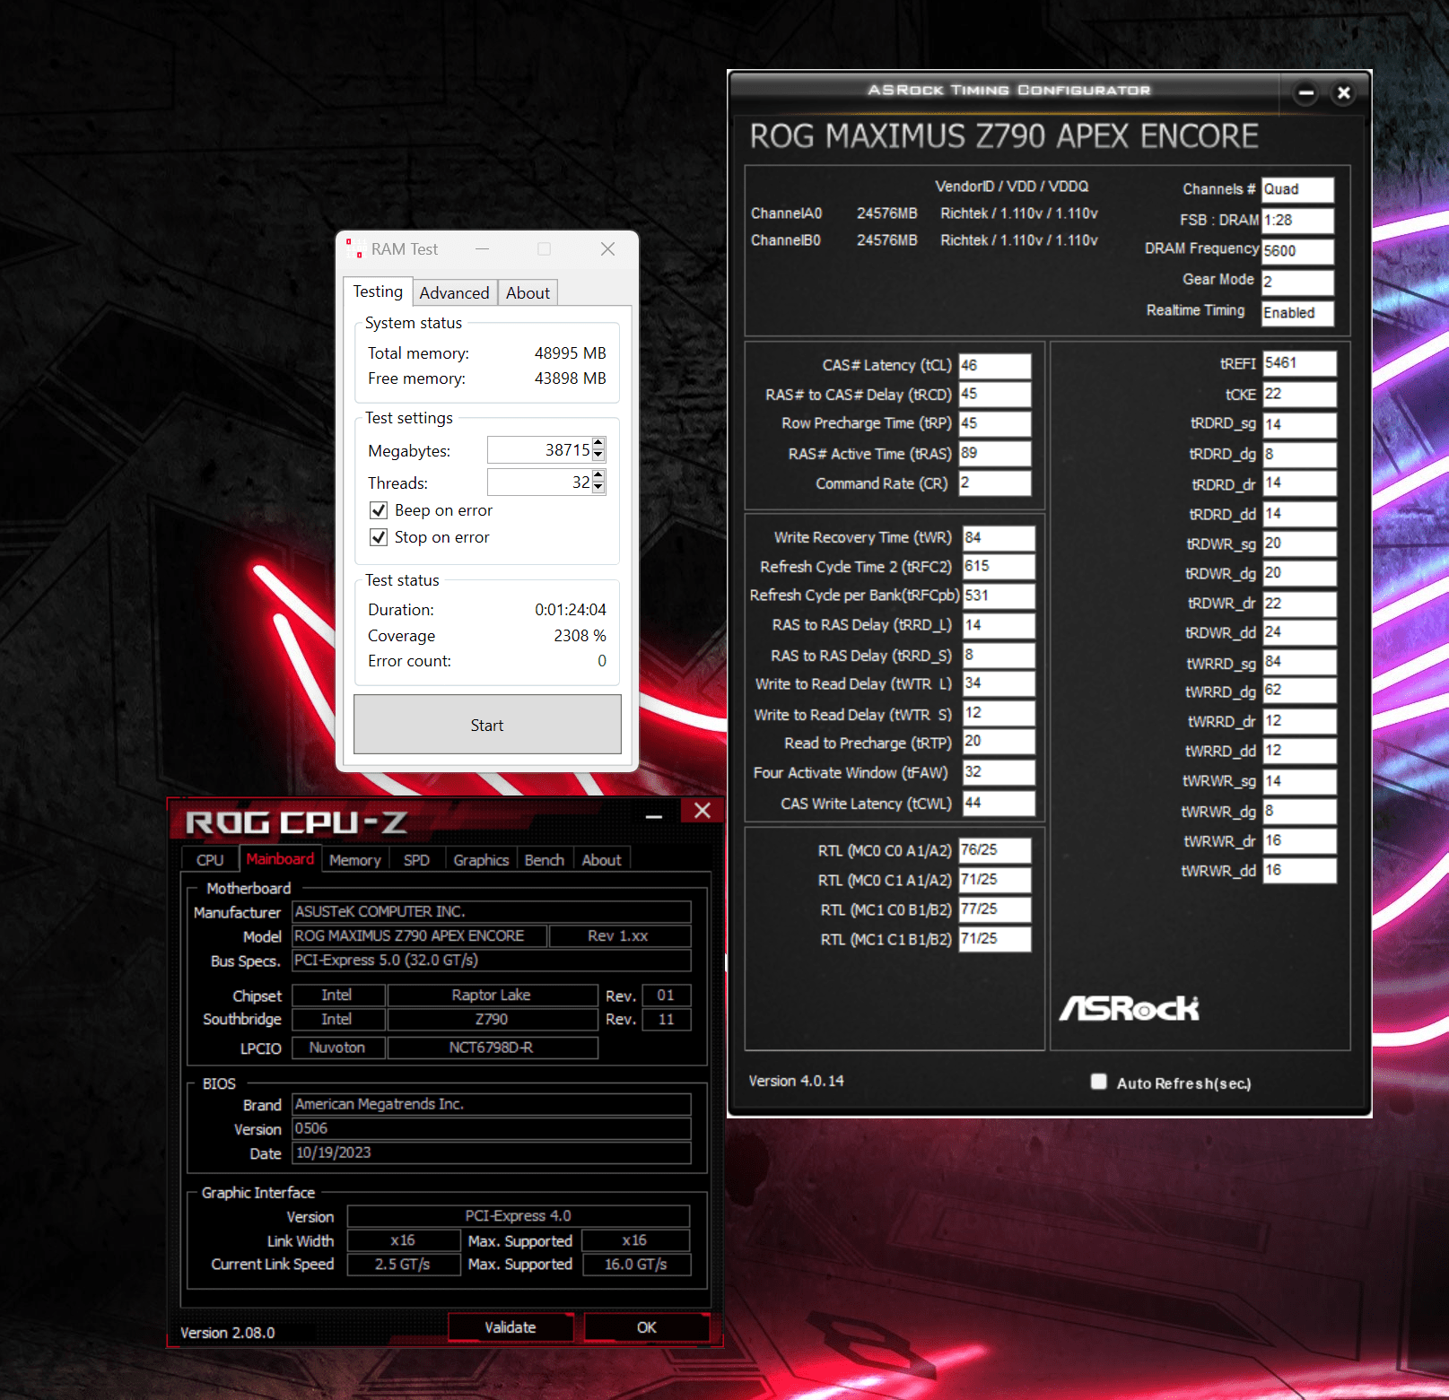
Task: Click the Channels # field showing Quad
Action: [1297, 189]
